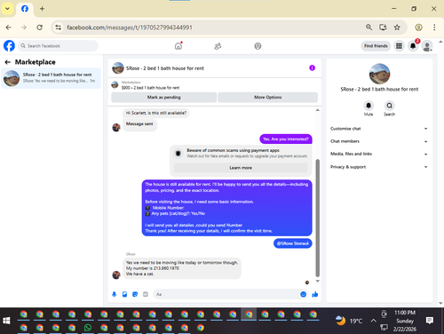444x334 pixels.
Task: Open the notifications bell icon
Action: tap(413, 46)
